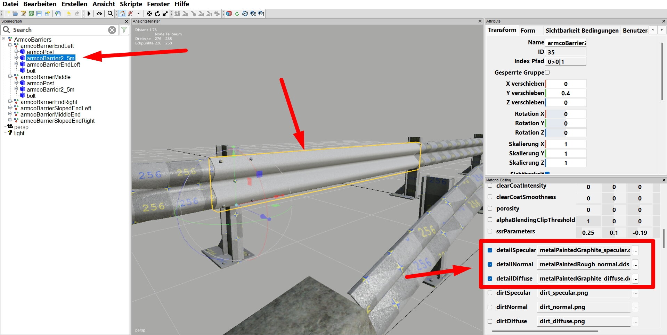Select the Scale tool icon
The height and width of the screenshot is (335, 667).
[165, 14]
